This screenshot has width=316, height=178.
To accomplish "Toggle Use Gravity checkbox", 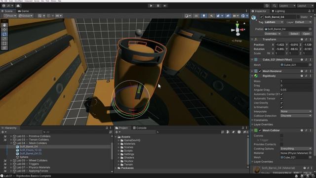I will (281, 103).
